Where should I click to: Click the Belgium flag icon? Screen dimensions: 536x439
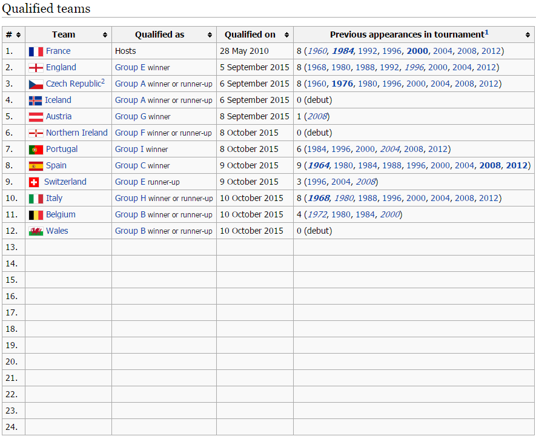(36, 215)
